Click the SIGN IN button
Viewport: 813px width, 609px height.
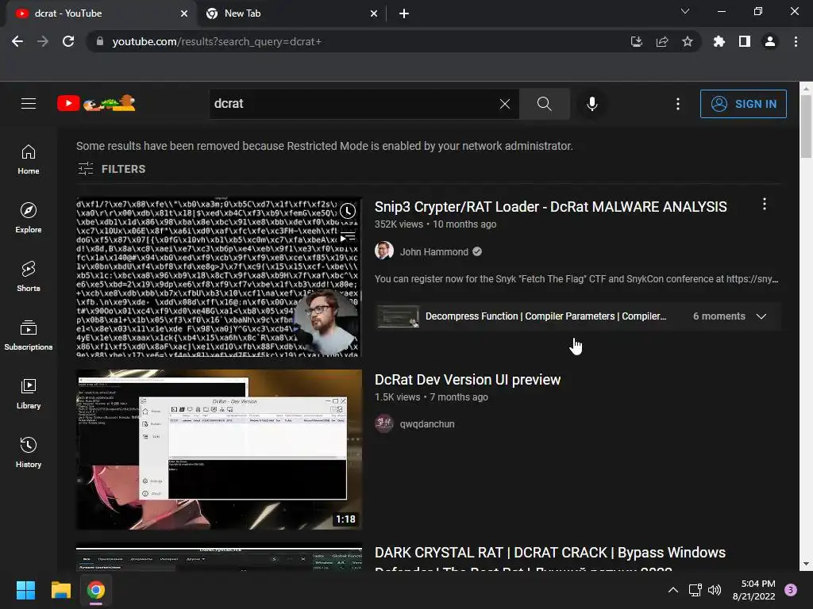tap(743, 104)
